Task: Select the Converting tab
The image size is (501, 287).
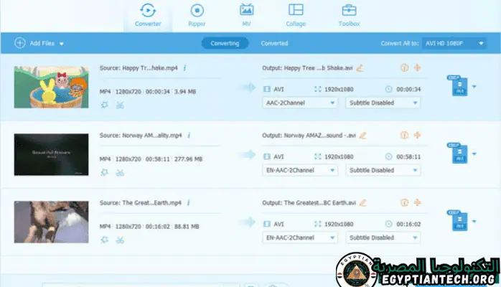Action: [x=225, y=43]
